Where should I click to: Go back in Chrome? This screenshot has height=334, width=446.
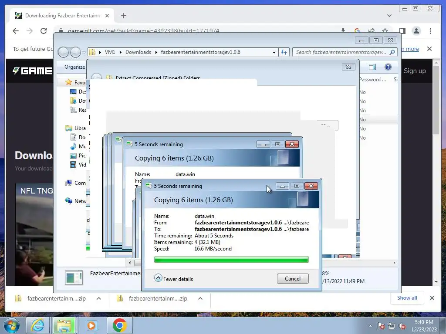coord(16,31)
